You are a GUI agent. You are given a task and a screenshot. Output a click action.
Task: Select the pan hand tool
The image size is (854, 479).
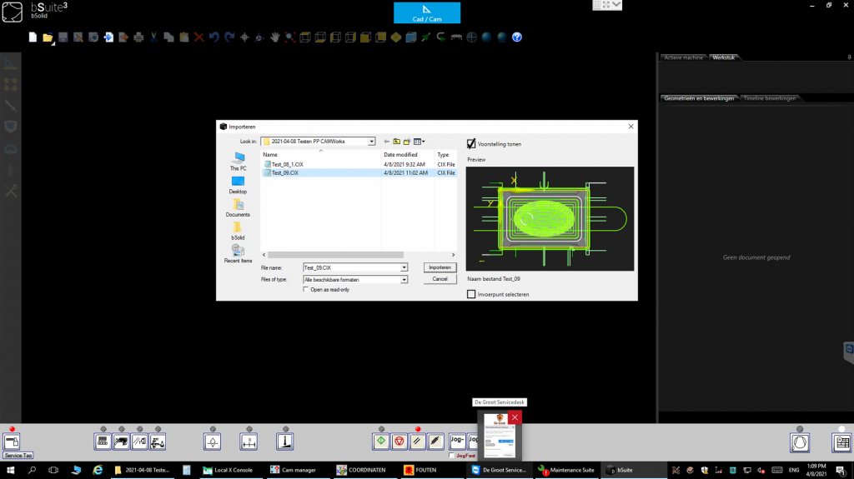point(274,37)
